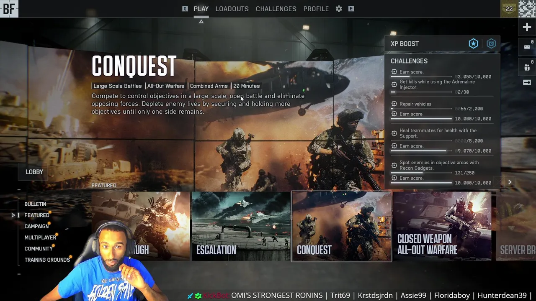The height and width of the screenshot is (301, 536).
Task: Open the mail inbox icon showing 0
Action: coord(527,47)
